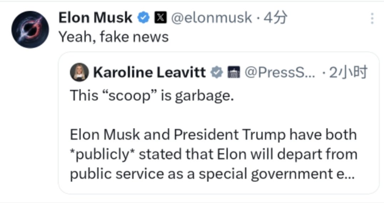This screenshot has width=384, height=203.
Task: Open the truncated @PressS... handle
Action: (279, 73)
